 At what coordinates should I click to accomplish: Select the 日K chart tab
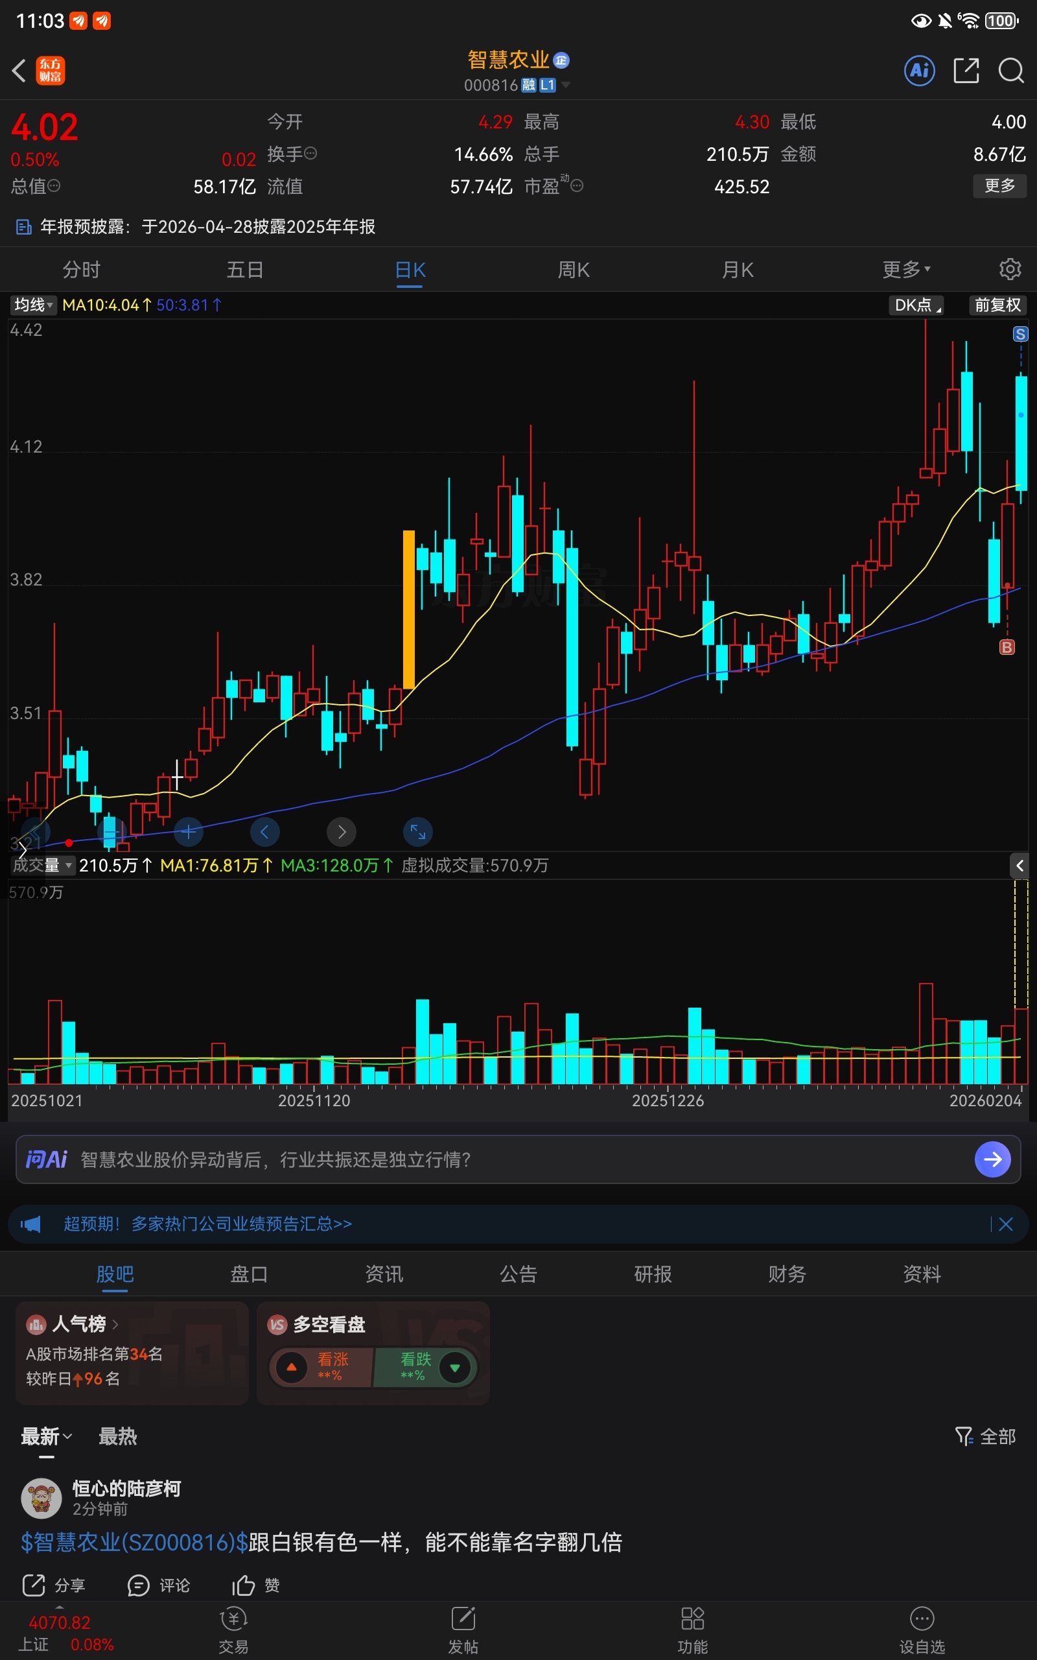pyautogui.click(x=410, y=270)
